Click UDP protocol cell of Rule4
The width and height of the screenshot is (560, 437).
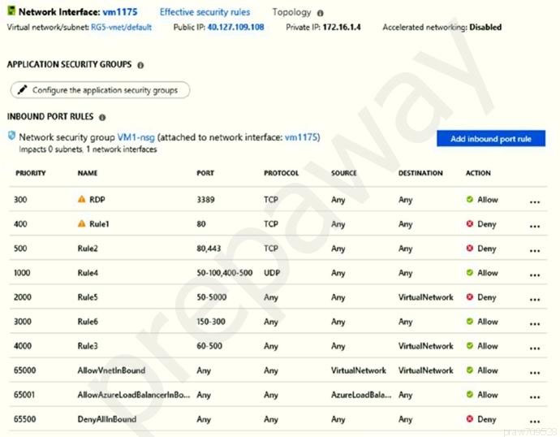(x=272, y=273)
